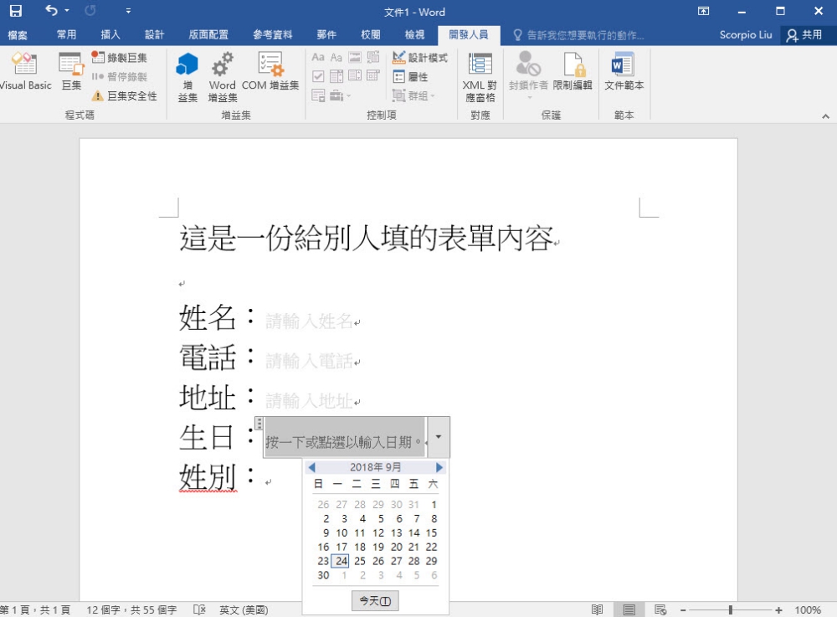
Task: Click the 增益集 (Add-ins) icon
Action: (187, 74)
